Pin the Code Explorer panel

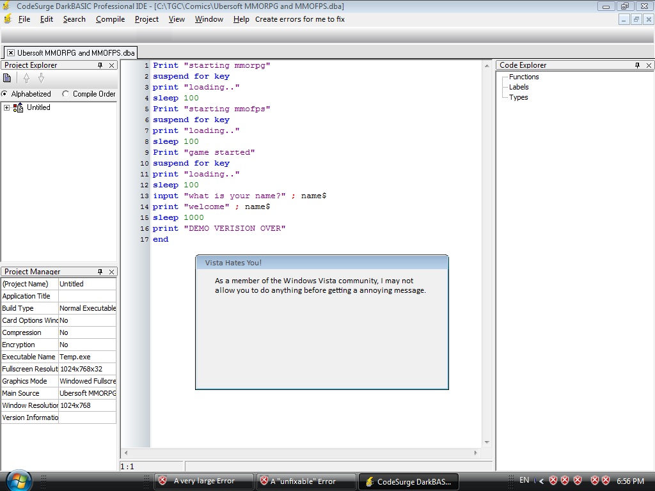click(x=637, y=65)
